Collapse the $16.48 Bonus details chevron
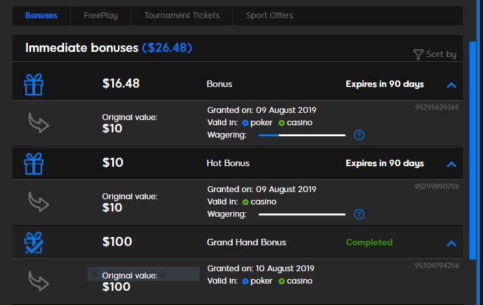Image resolution: width=483 pixels, height=305 pixels. (x=451, y=85)
